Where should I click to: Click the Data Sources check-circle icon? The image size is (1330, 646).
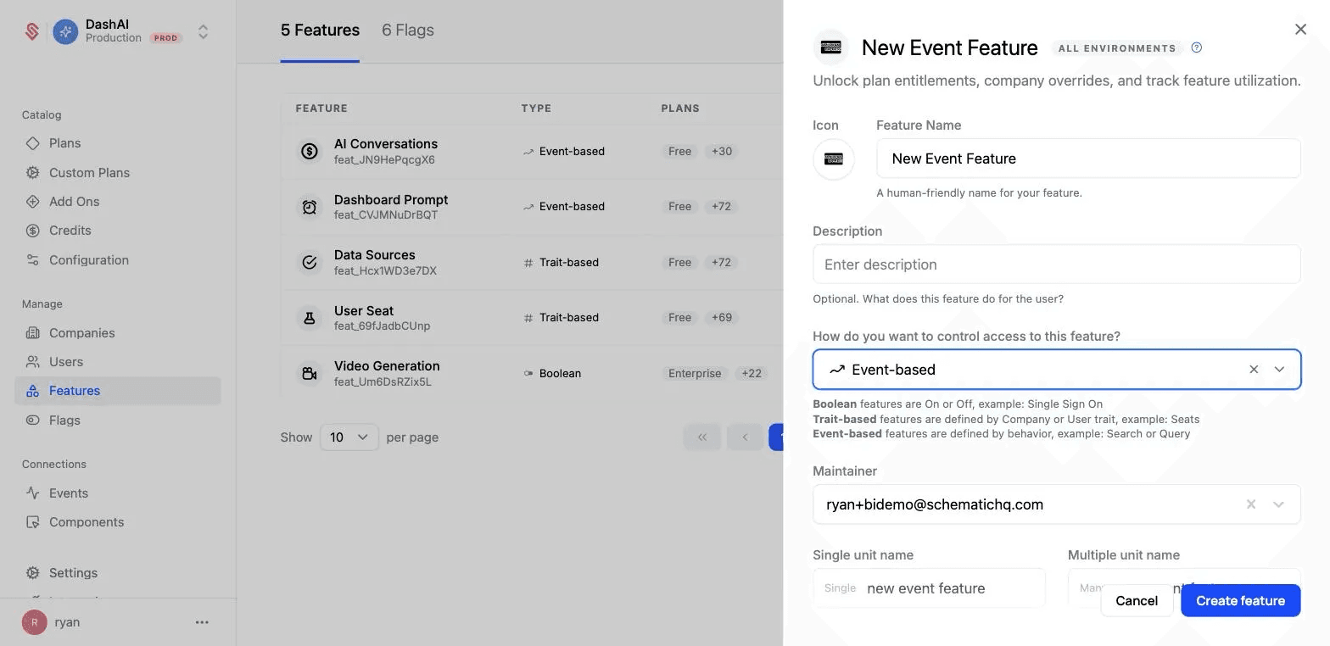point(310,263)
